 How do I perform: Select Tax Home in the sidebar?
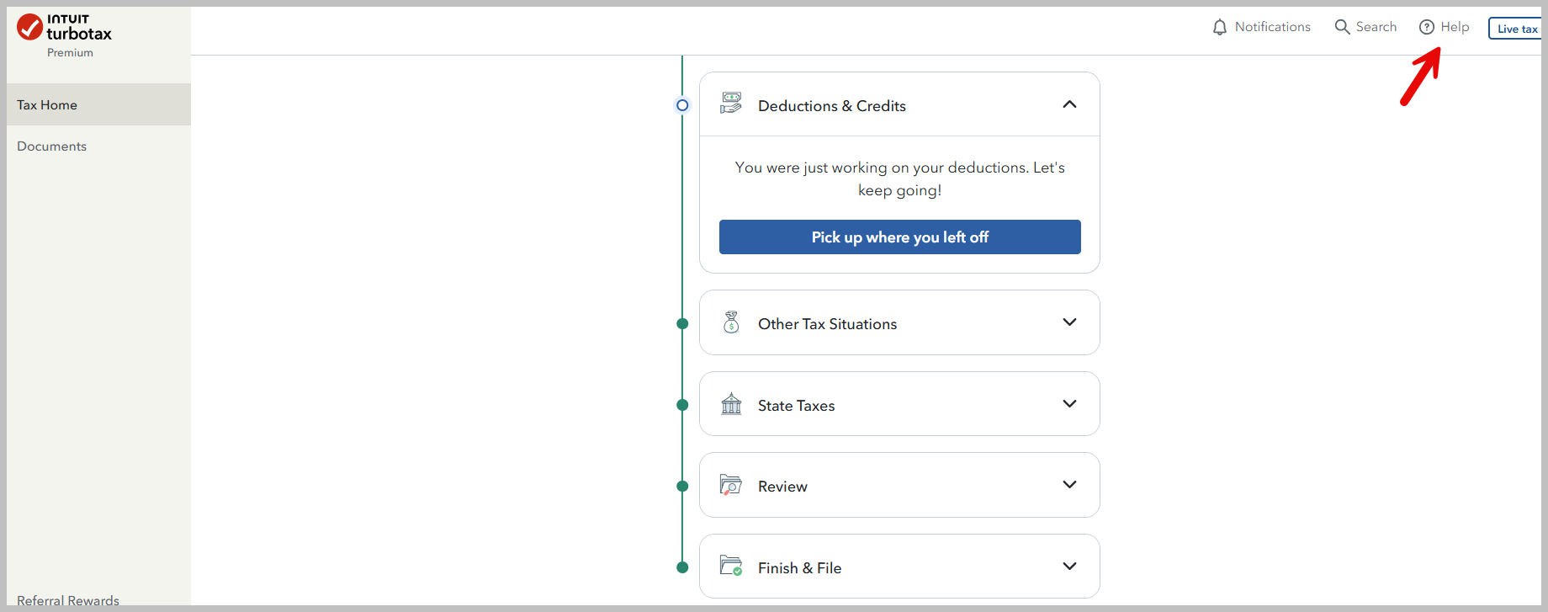98,104
